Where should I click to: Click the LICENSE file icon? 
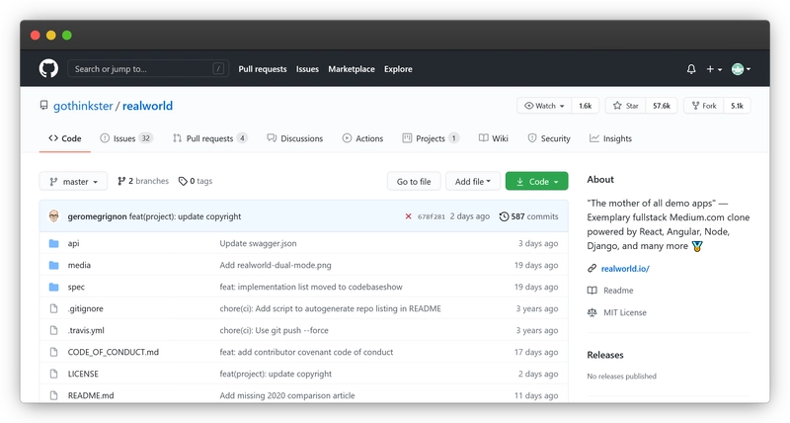(54, 374)
